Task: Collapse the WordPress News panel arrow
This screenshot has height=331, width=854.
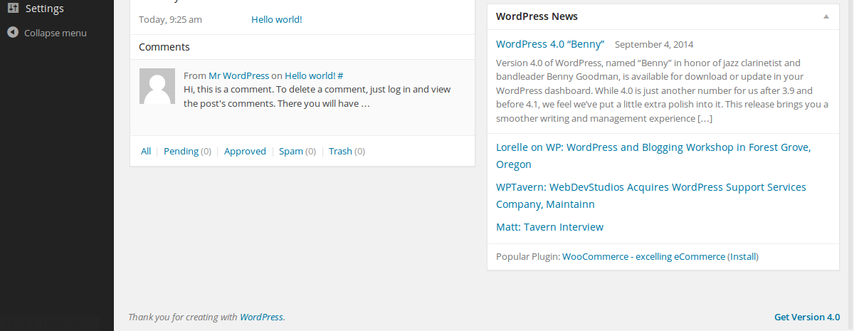Action: (x=826, y=16)
